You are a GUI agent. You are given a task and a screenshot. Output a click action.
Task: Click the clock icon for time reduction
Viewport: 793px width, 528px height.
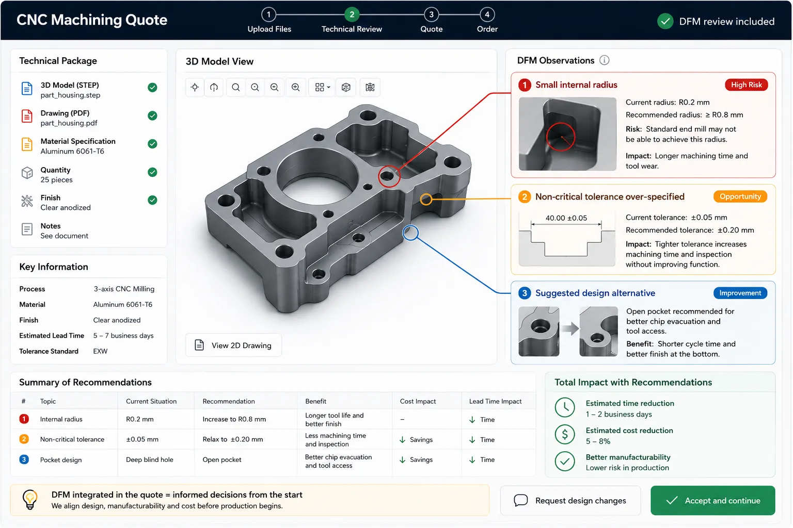[x=565, y=407]
